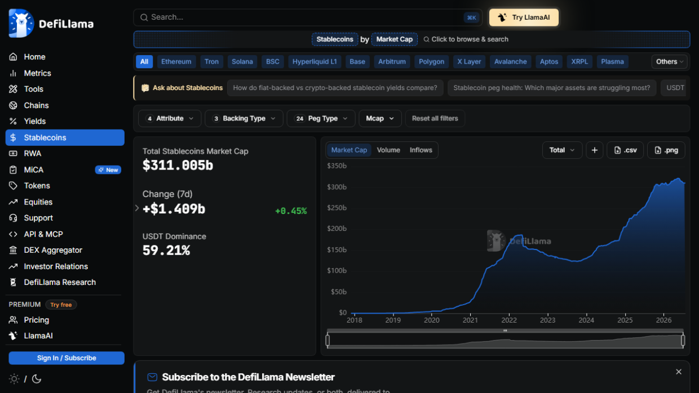
Task: Click the Tools wrench icon in sidebar
Action: [x=13, y=89]
